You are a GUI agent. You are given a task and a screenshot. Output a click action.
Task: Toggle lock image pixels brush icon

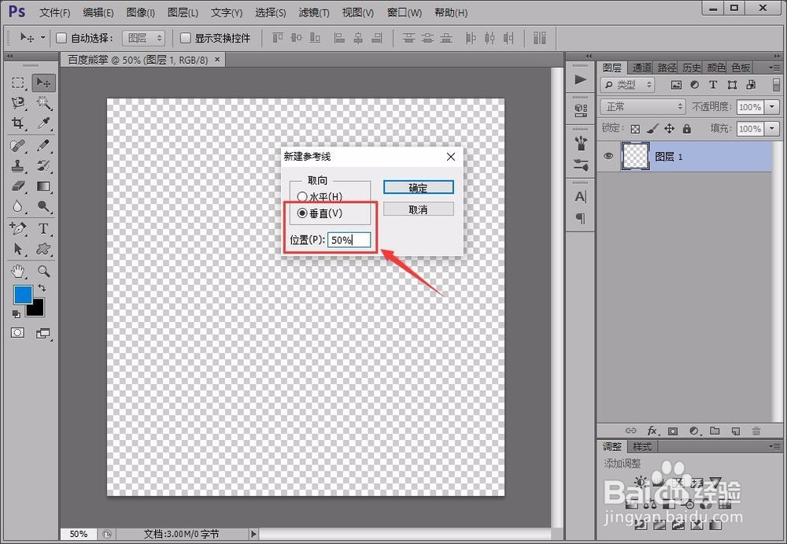(x=652, y=129)
